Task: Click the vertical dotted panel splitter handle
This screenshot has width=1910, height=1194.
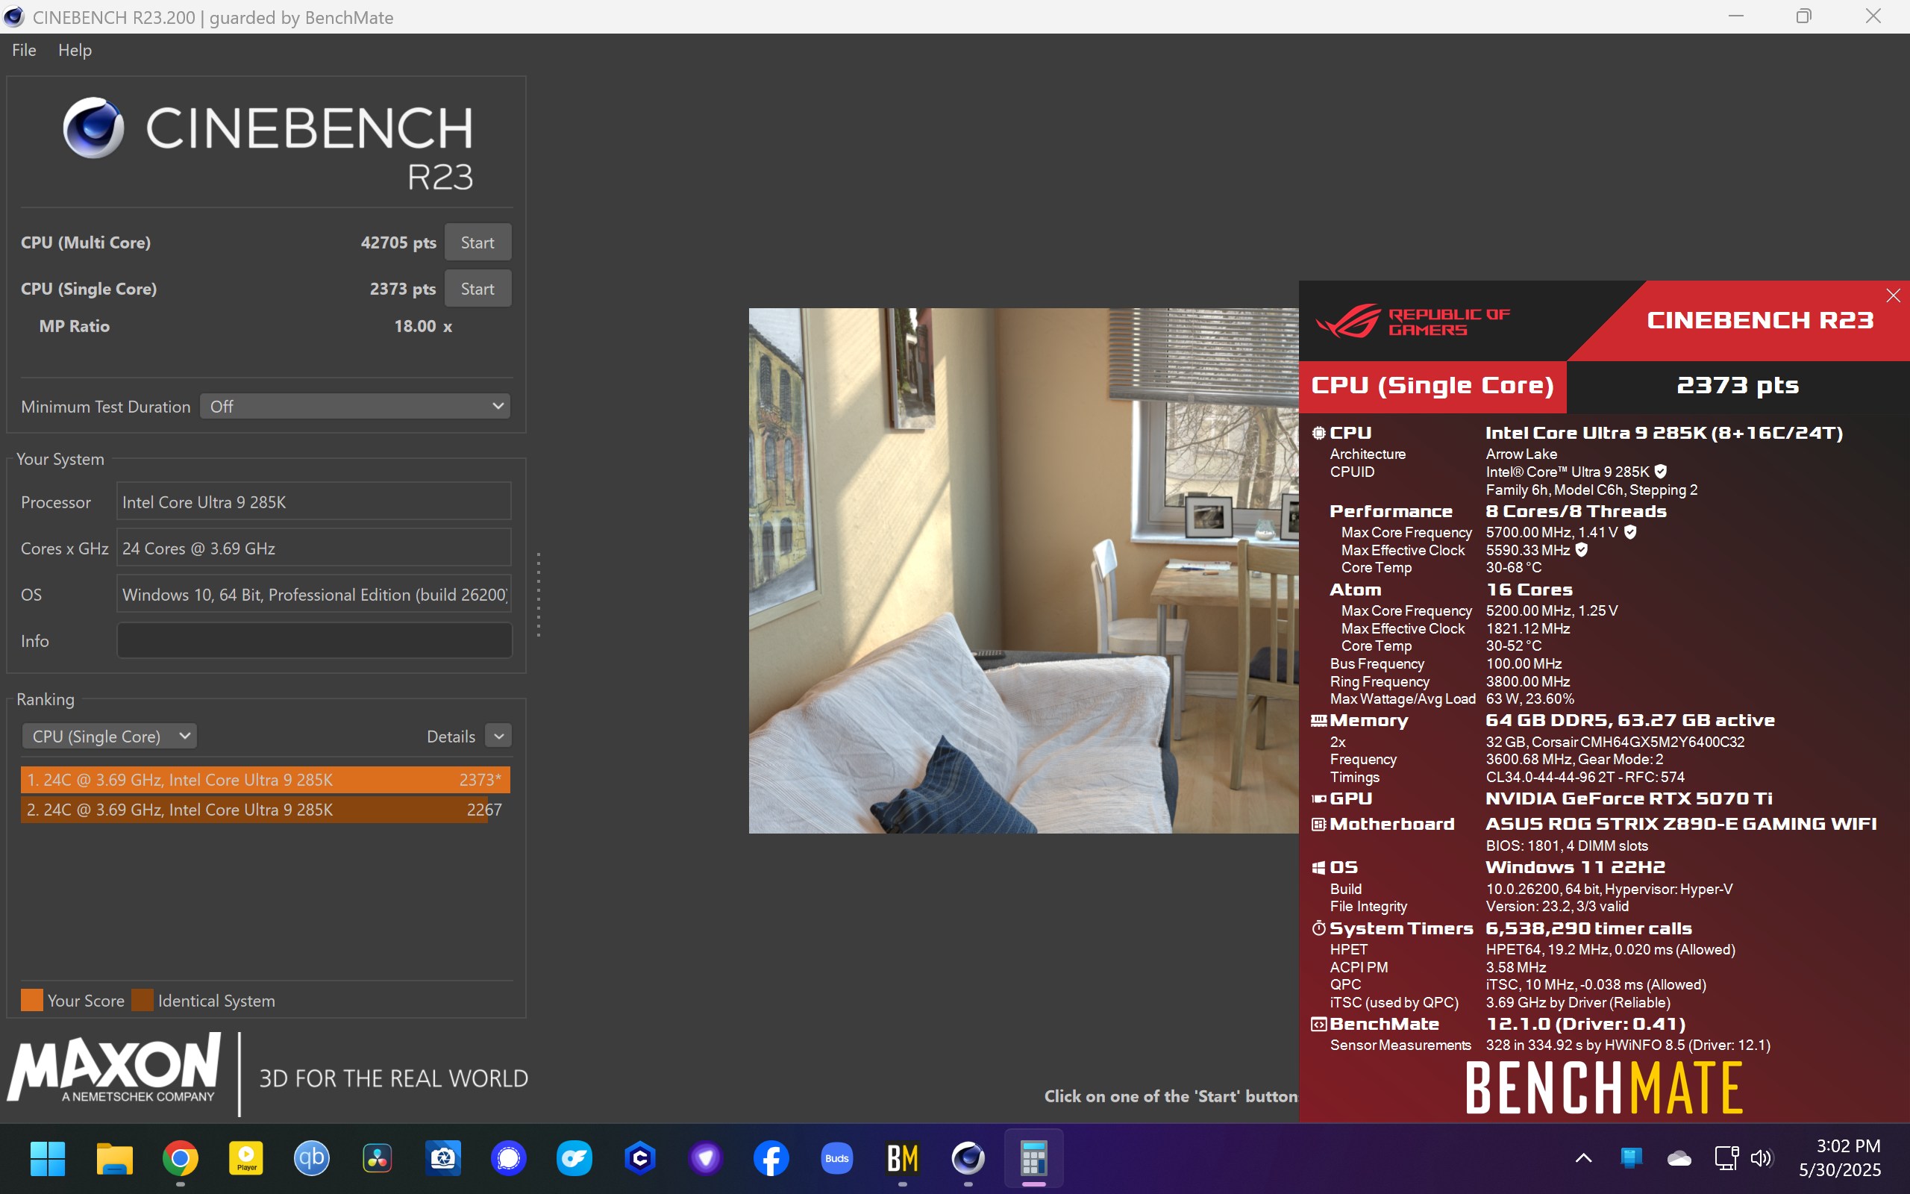Action: (x=538, y=595)
